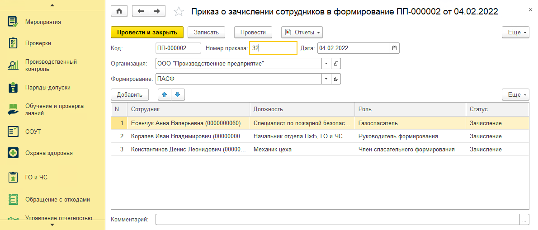Click Член спасательного формирования cell

410,150
